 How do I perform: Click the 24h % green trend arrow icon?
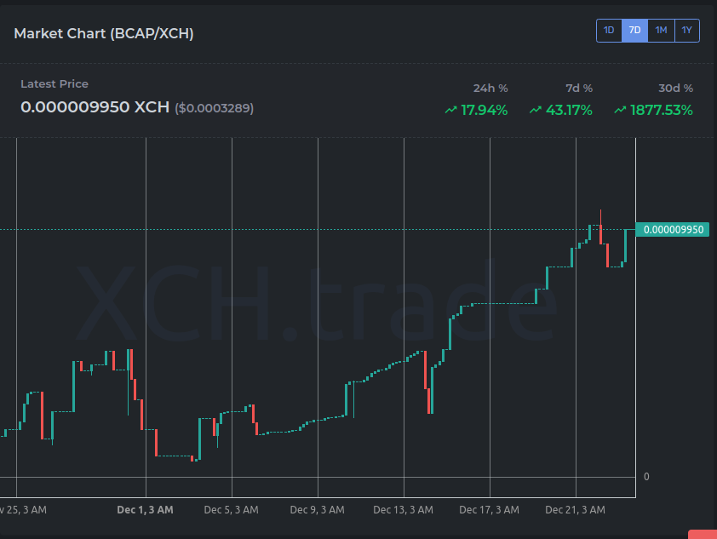tap(451, 110)
